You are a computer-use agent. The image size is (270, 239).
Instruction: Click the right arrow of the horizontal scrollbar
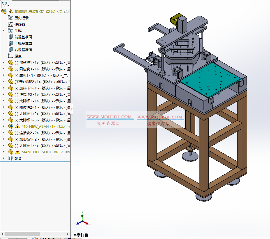pos(68,234)
